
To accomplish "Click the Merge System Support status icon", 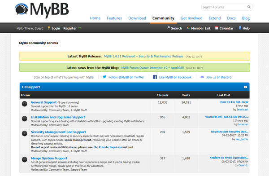I will tap(25, 159).
